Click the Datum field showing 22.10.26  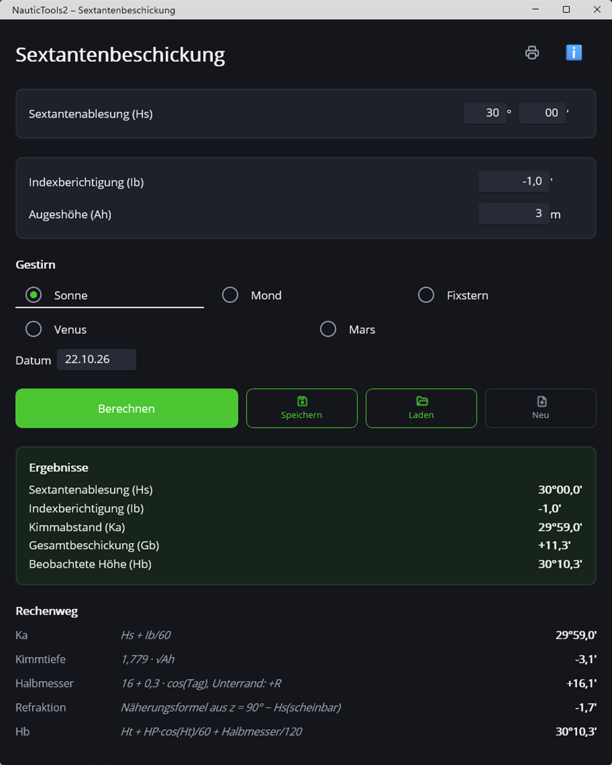pos(96,359)
